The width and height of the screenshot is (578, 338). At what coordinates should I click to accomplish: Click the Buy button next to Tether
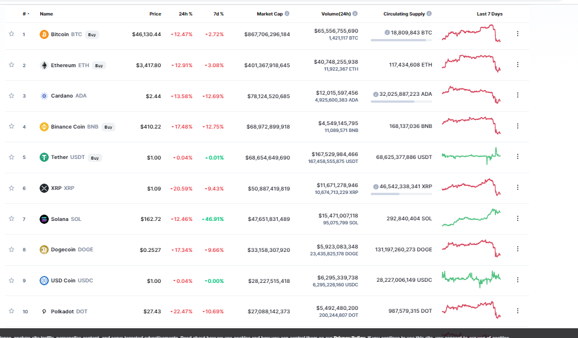tap(95, 158)
